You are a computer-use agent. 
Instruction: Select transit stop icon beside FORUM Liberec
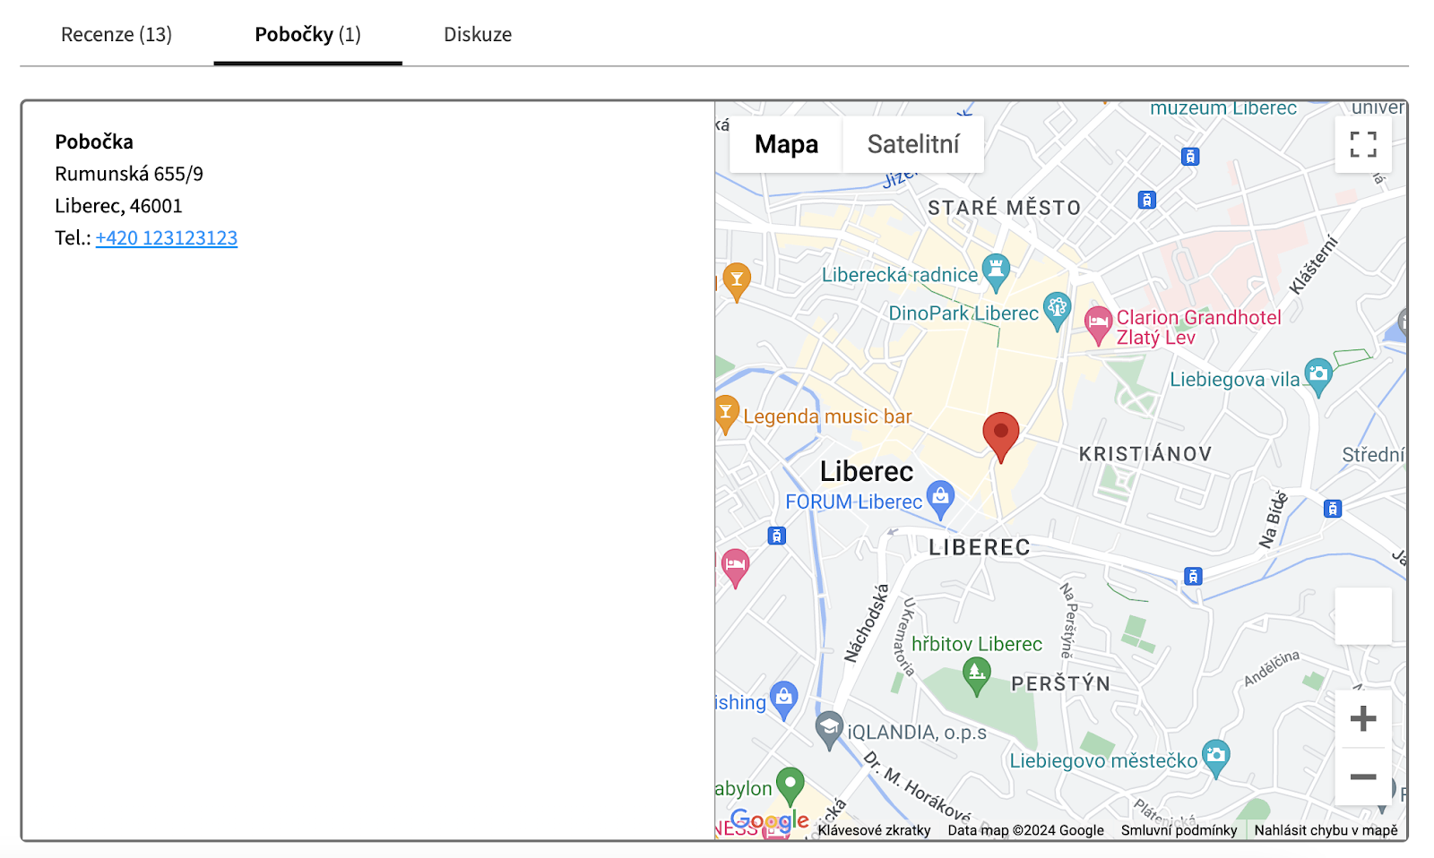pos(777,536)
